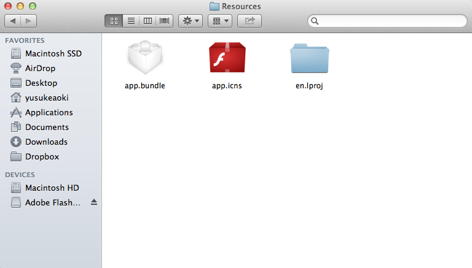This screenshot has width=472, height=268.
Task: Click the Downloads arrow icon
Action: 16,142
